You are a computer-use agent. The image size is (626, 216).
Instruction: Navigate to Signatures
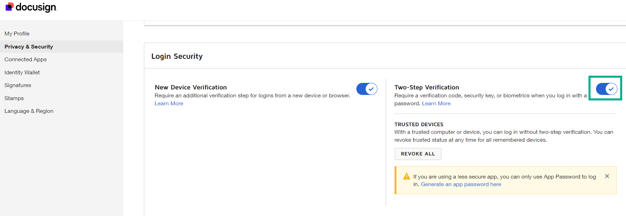pyautogui.click(x=18, y=85)
